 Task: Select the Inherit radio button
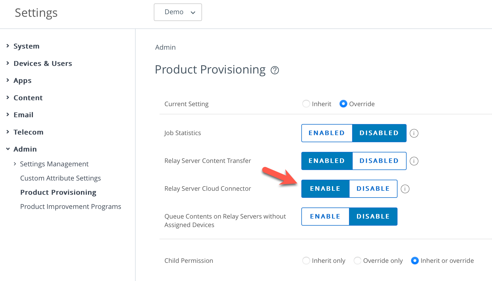click(x=306, y=104)
